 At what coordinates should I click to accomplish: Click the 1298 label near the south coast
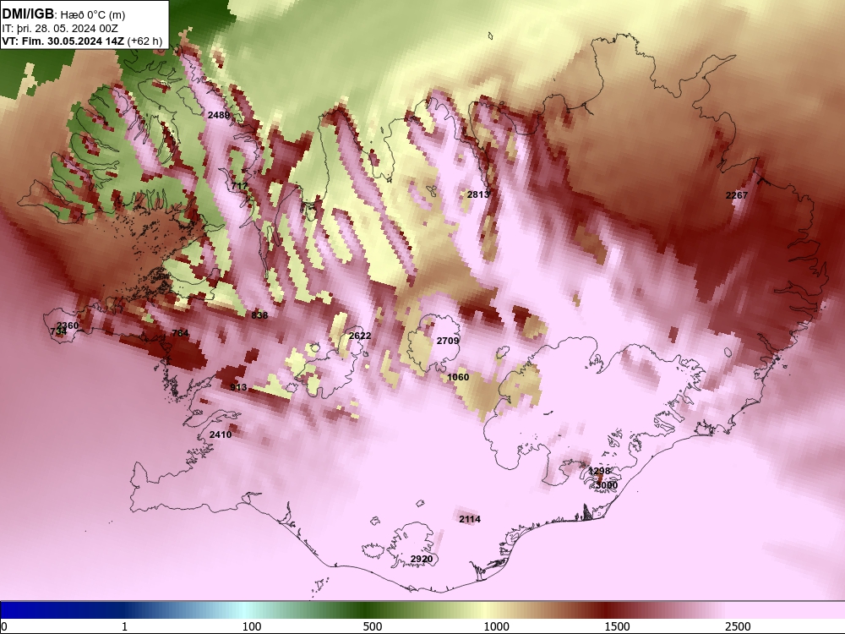click(x=599, y=471)
